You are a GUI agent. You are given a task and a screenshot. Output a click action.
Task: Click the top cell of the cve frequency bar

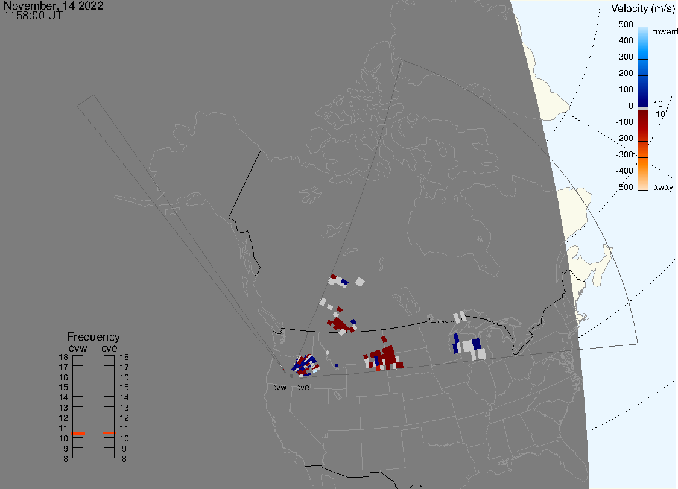click(x=109, y=361)
